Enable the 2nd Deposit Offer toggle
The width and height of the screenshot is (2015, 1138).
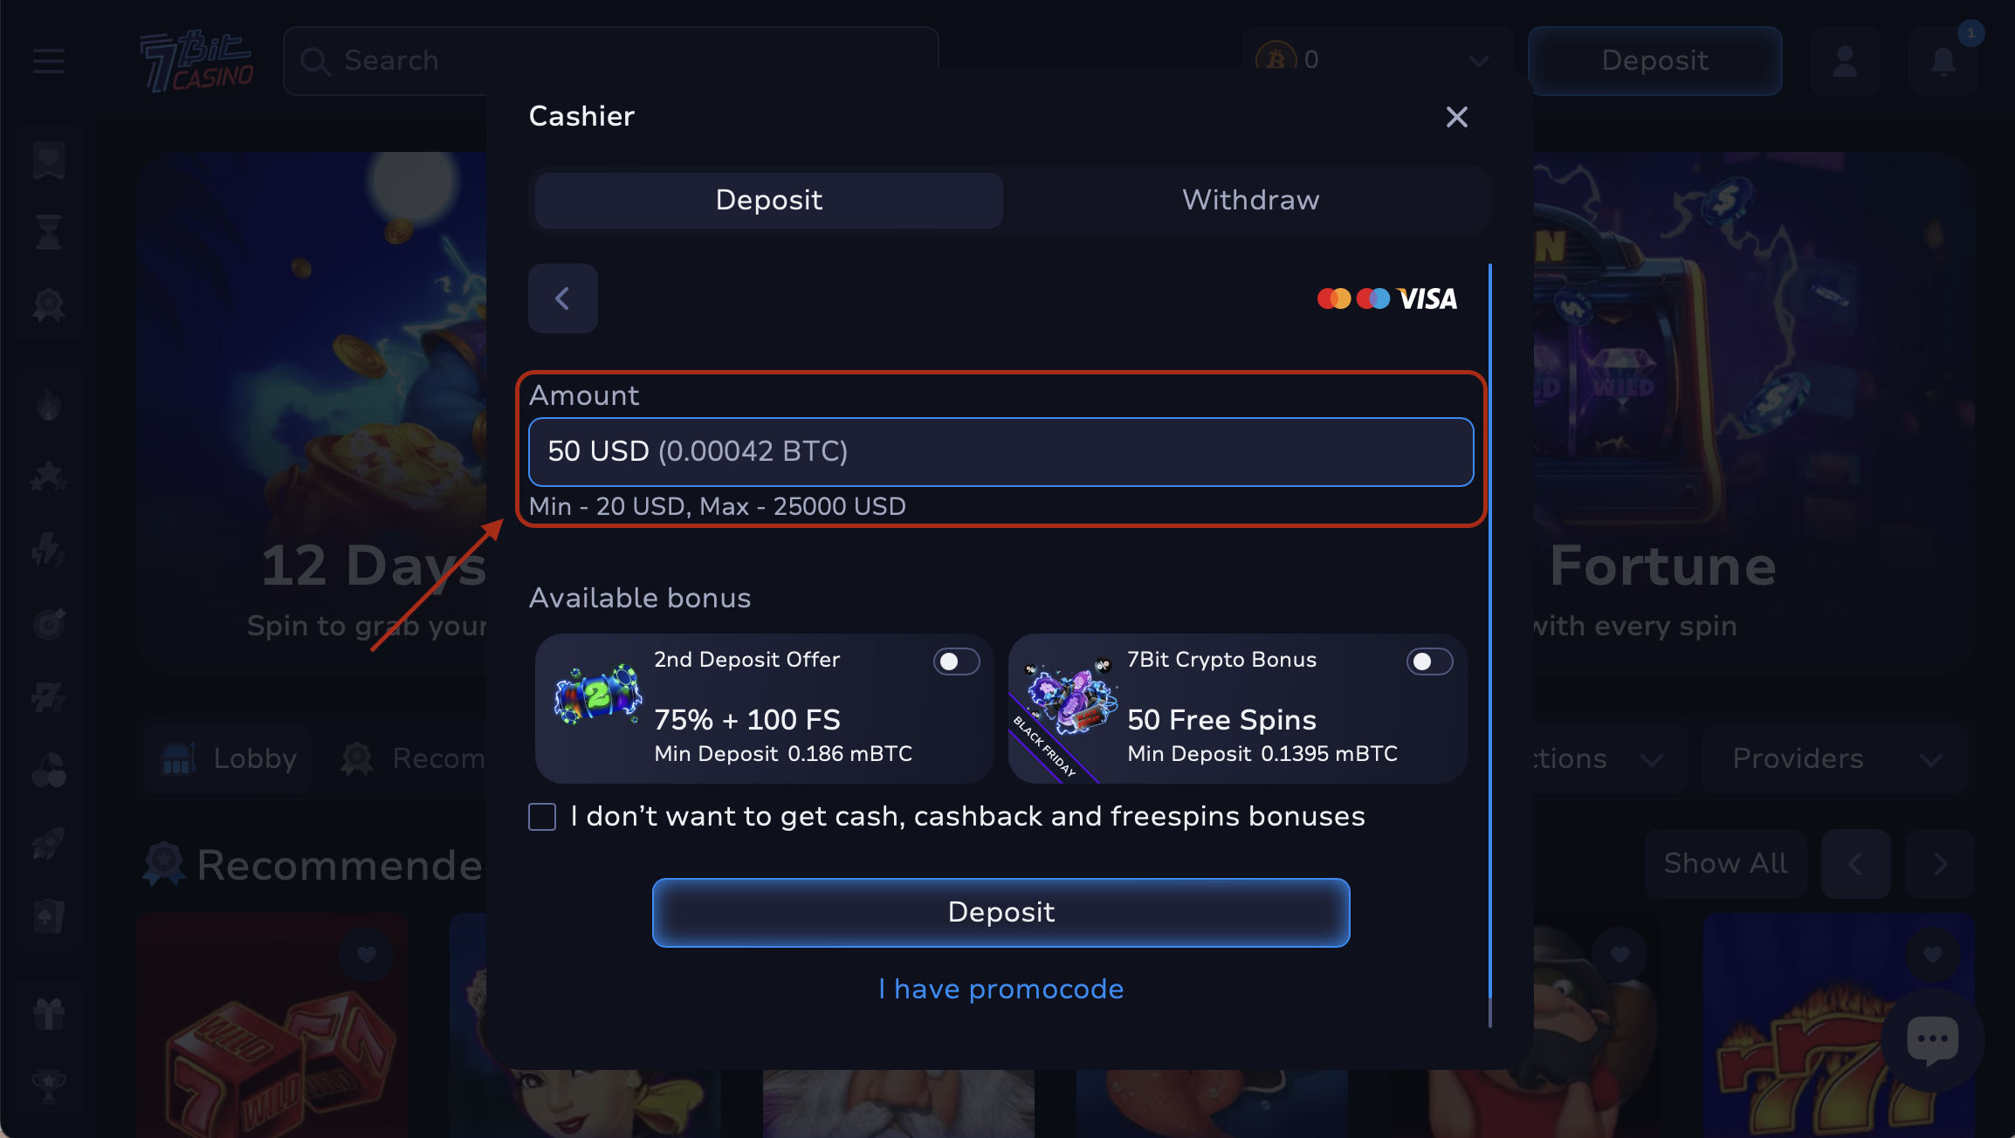click(x=956, y=662)
